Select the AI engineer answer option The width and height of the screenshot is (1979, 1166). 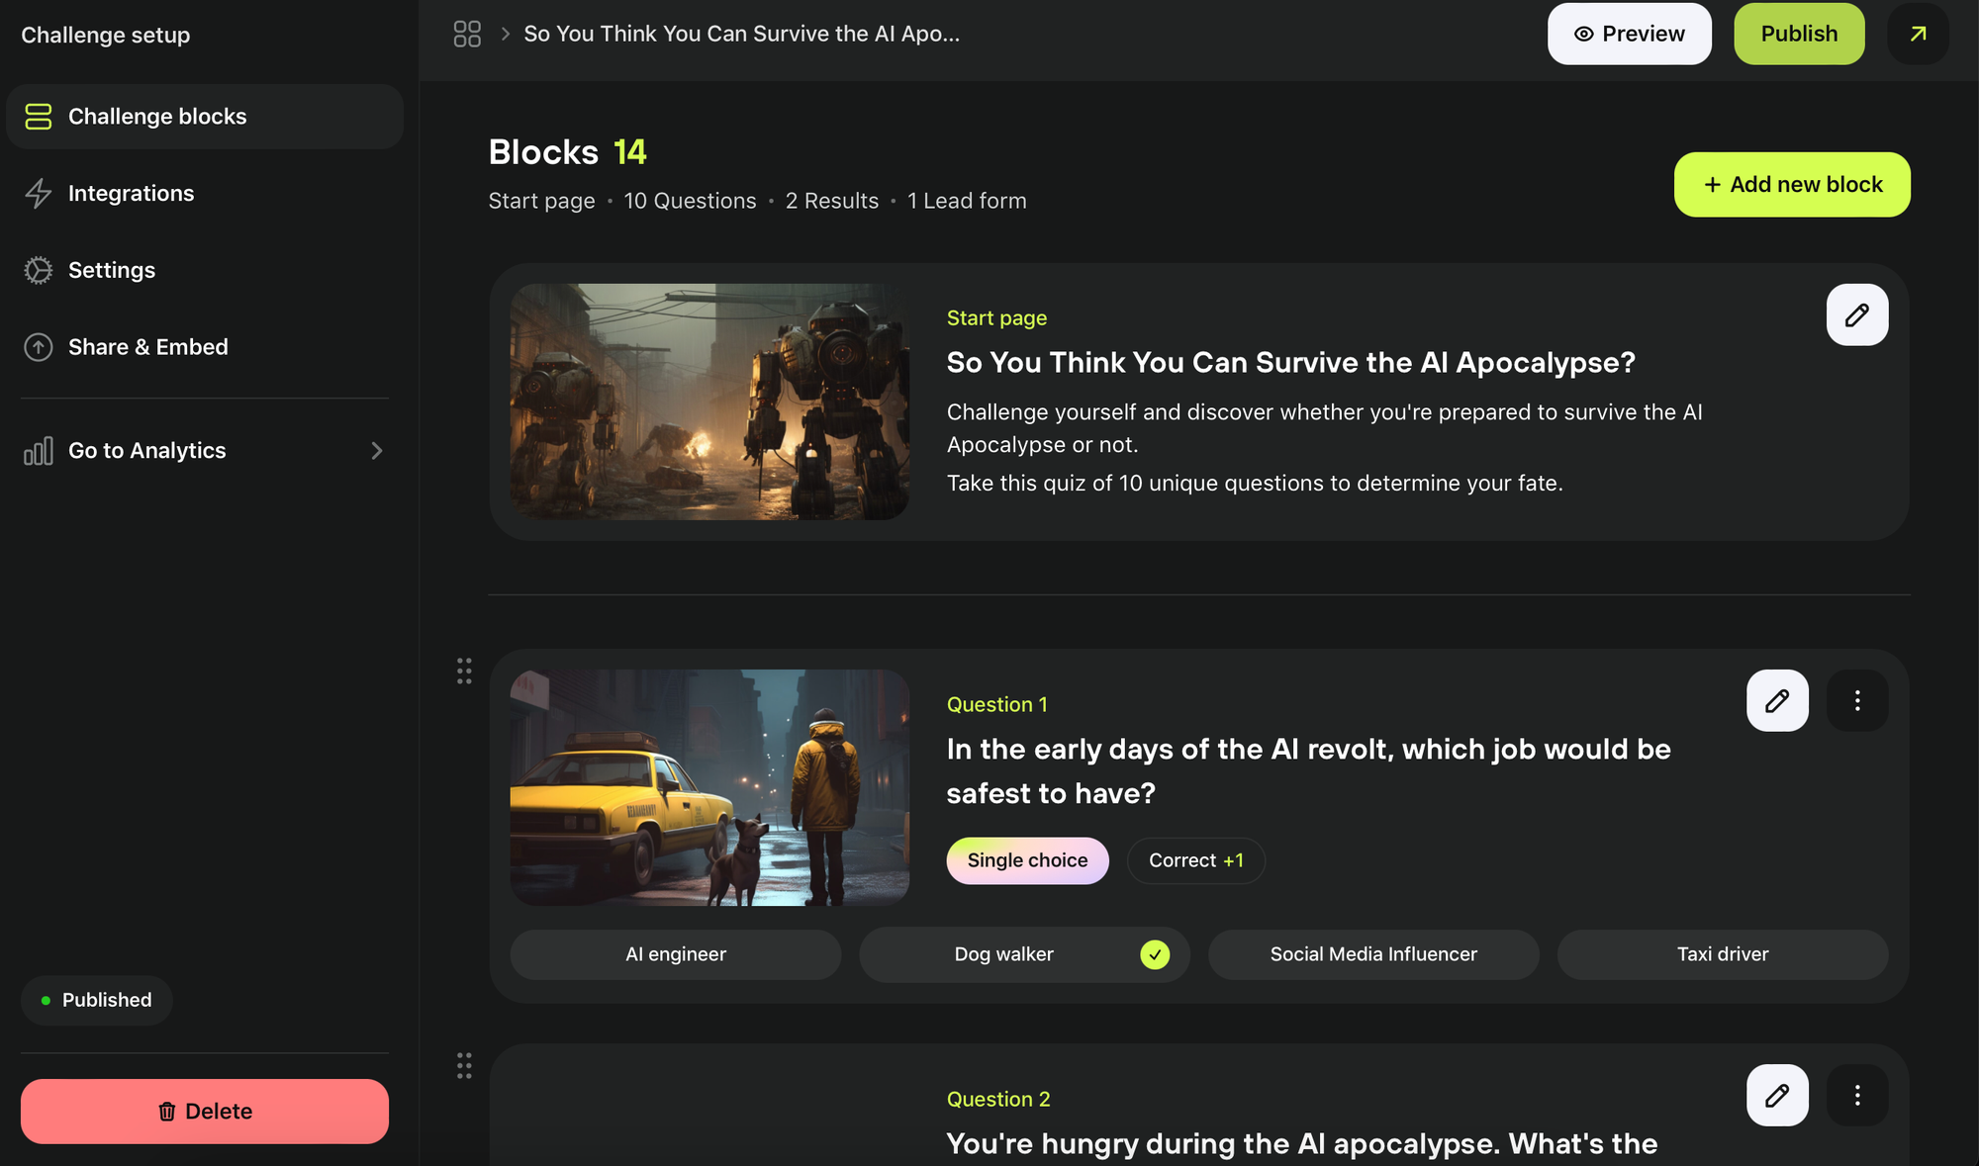tap(676, 954)
